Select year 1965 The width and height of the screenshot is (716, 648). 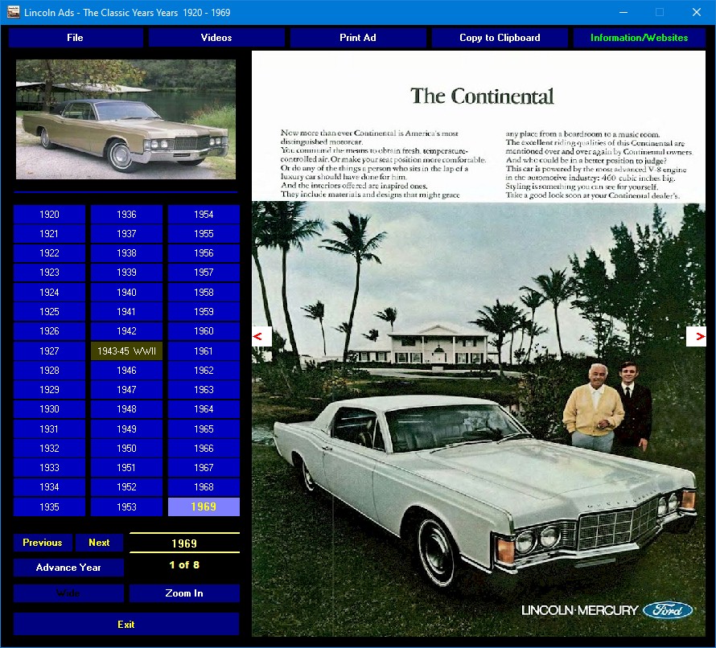tap(204, 429)
